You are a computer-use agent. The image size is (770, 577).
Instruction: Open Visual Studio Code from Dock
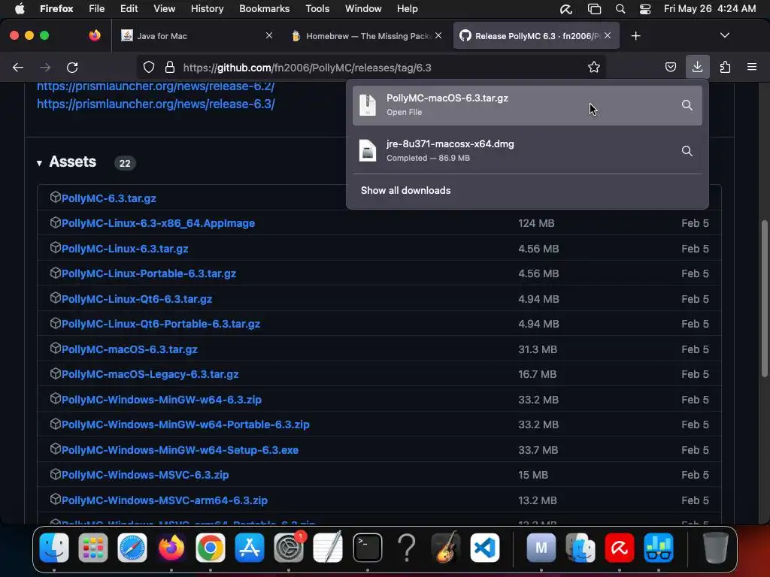coord(485,548)
